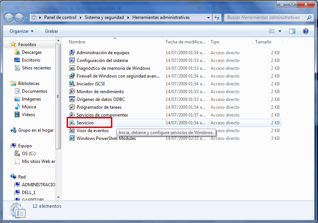Viewport: 318px width, 223px height.
Task: Expand arrow before 'Sistema y seguridad' breadcrumb
Action: [x=80, y=17]
